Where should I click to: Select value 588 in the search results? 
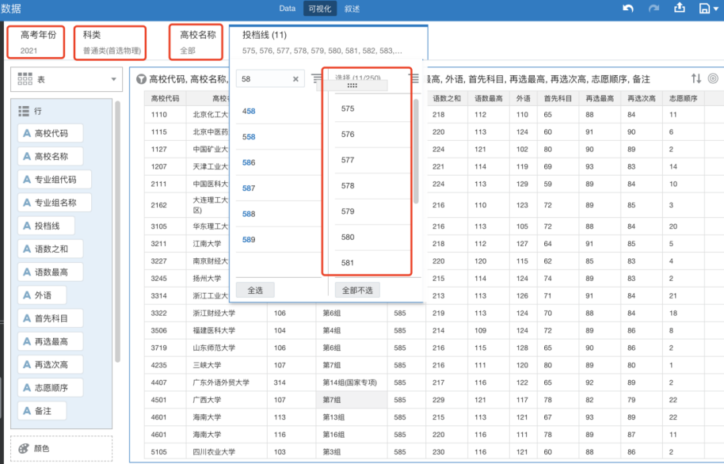(x=278, y=214)
